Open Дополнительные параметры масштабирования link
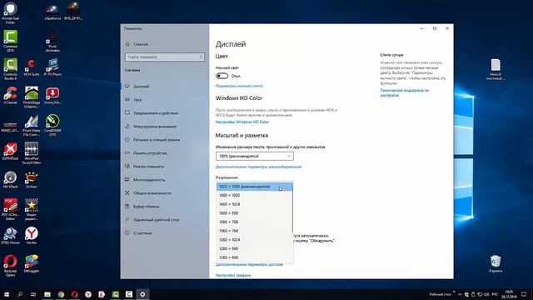Image resolution: width=533 pixels, height=300 pixels. 258,167
